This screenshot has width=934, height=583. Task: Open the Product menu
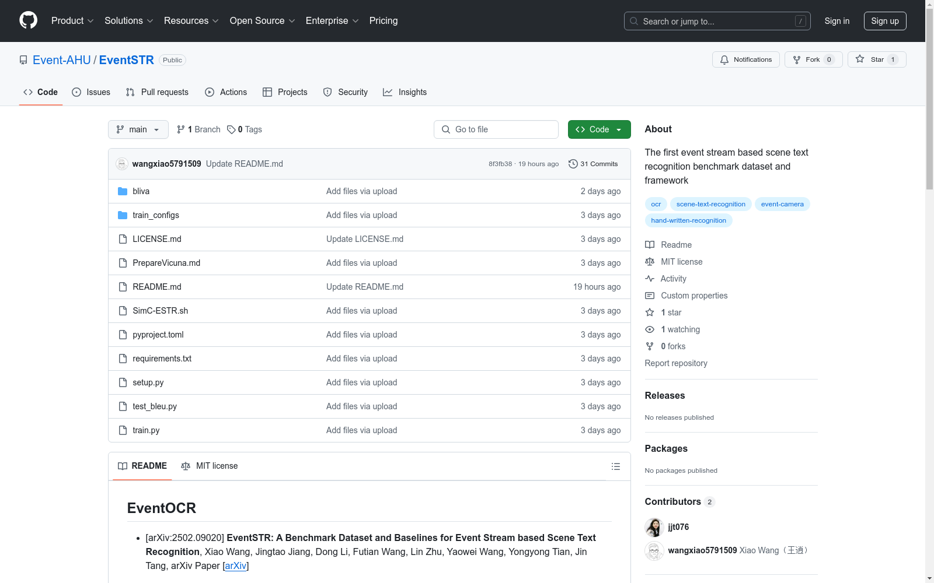coord(72,21)
